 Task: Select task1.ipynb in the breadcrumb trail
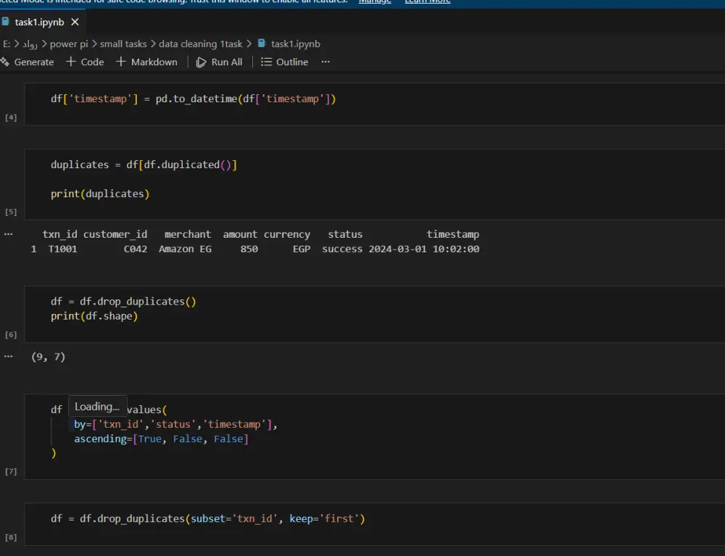tap(294, 43)
